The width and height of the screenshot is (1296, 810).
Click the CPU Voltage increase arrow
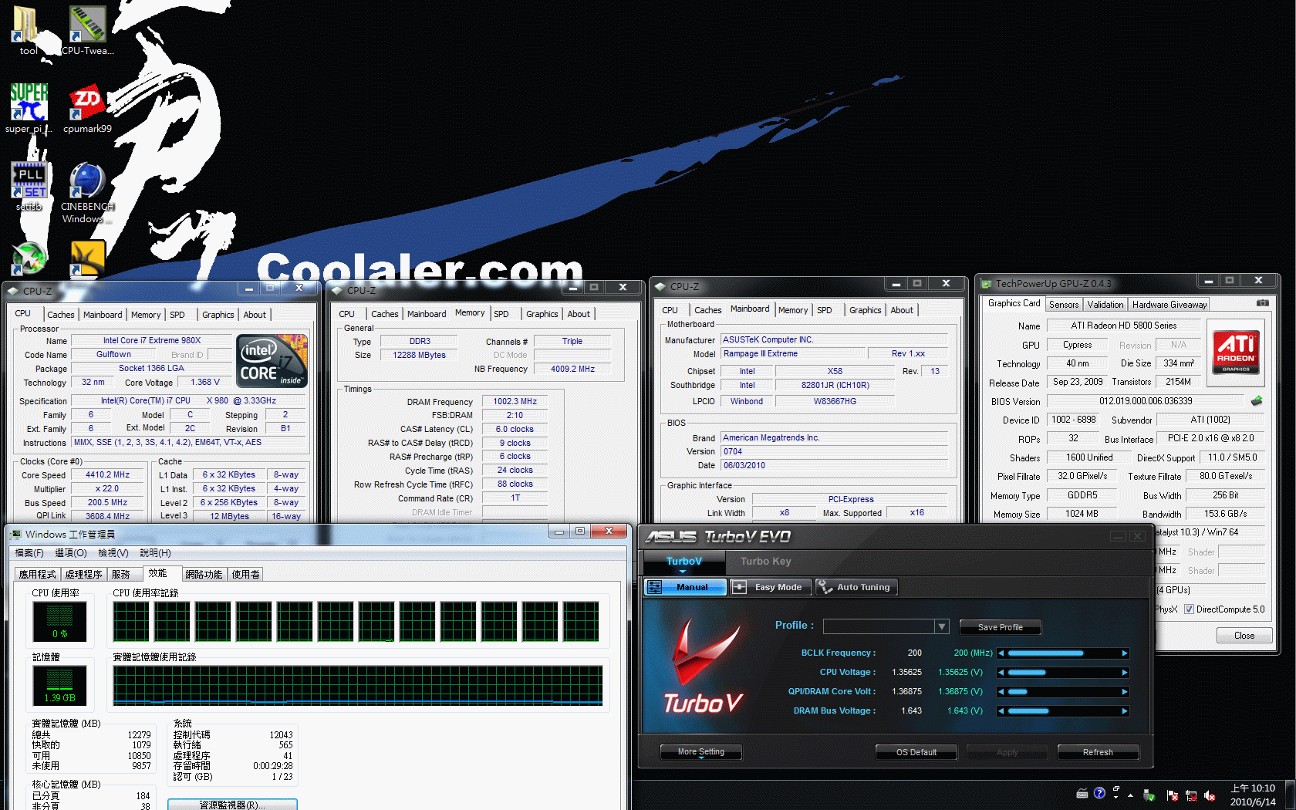1125,673
